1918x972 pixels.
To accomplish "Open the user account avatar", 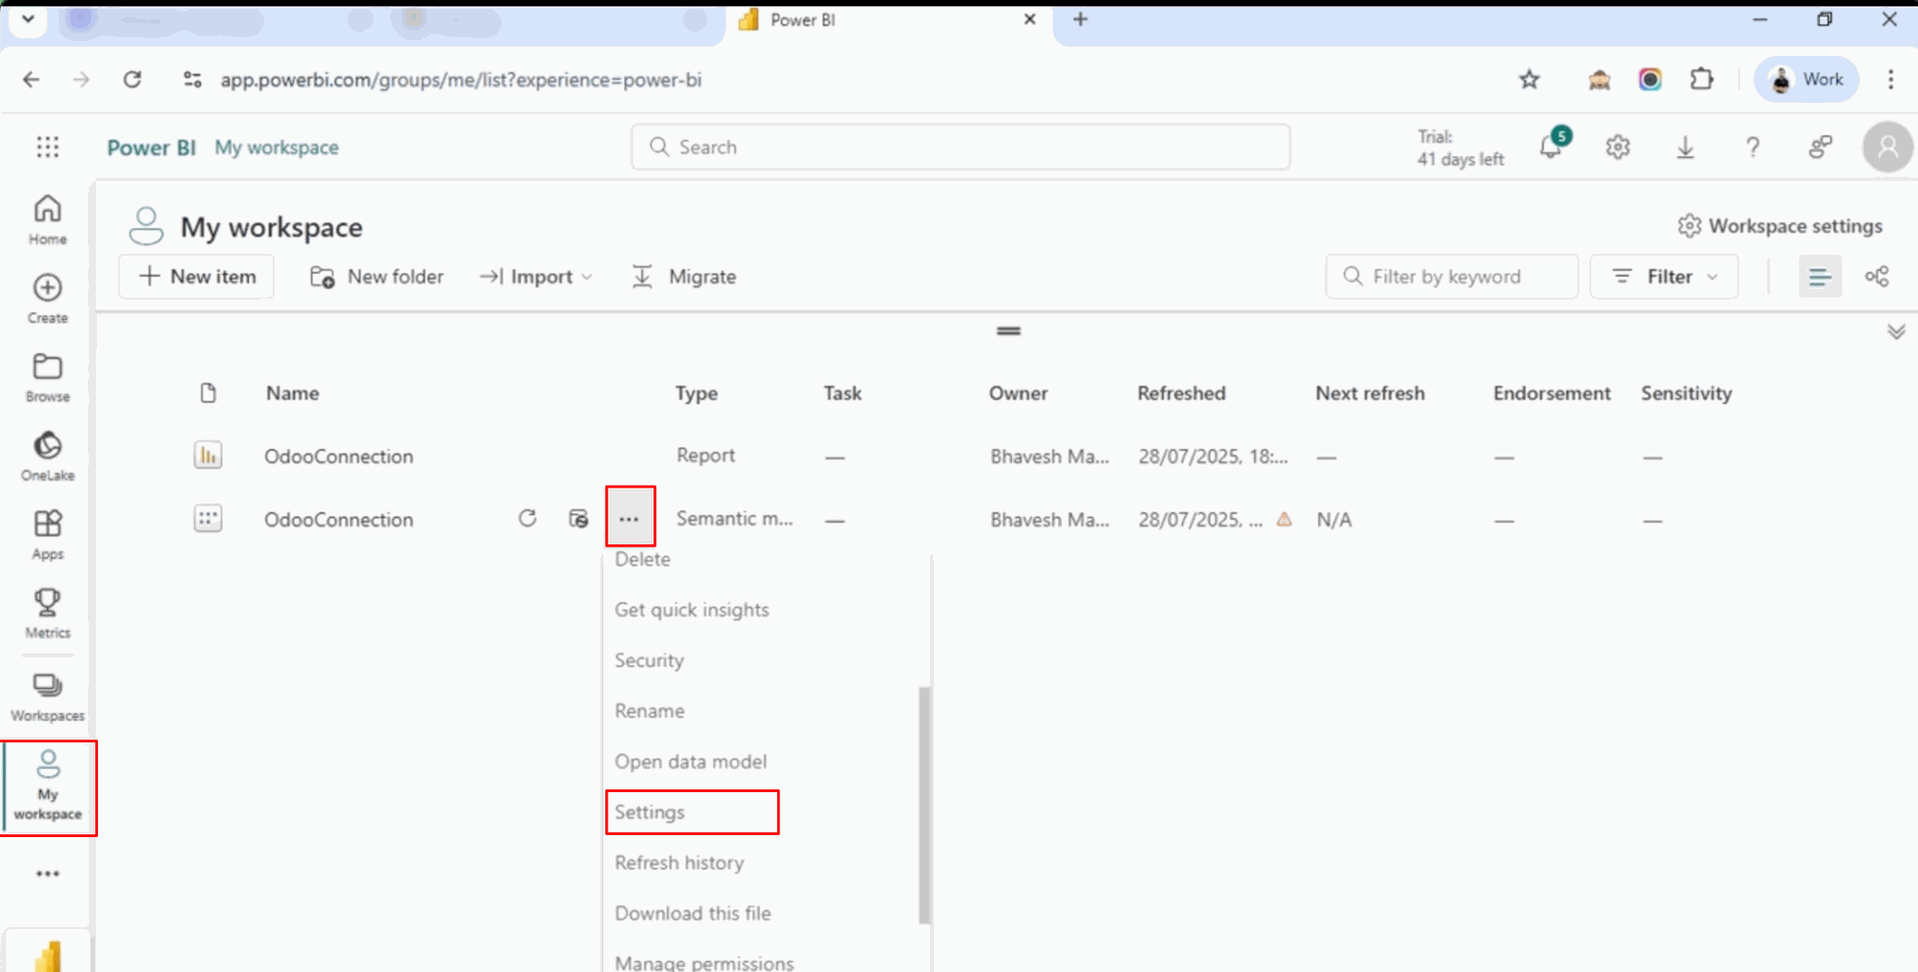I will click(1887, 148).
